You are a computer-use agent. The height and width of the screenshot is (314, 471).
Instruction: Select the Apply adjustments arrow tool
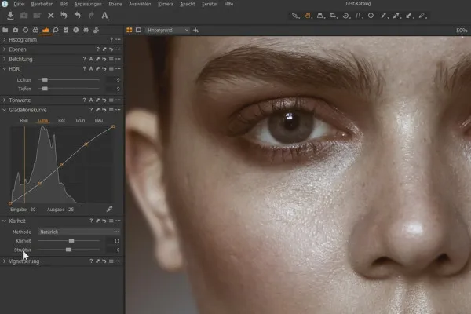click(x=409, y=16)
